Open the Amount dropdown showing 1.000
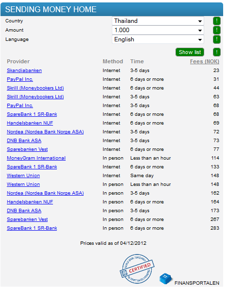228x292 pixels. pos(158,30)
